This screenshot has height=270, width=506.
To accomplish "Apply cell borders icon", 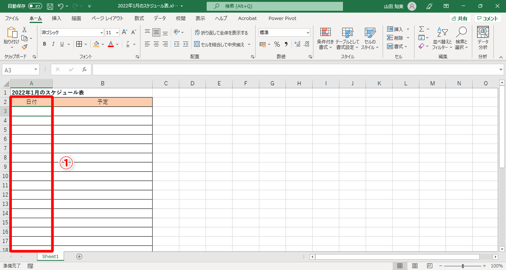I will tap(79, 44).
